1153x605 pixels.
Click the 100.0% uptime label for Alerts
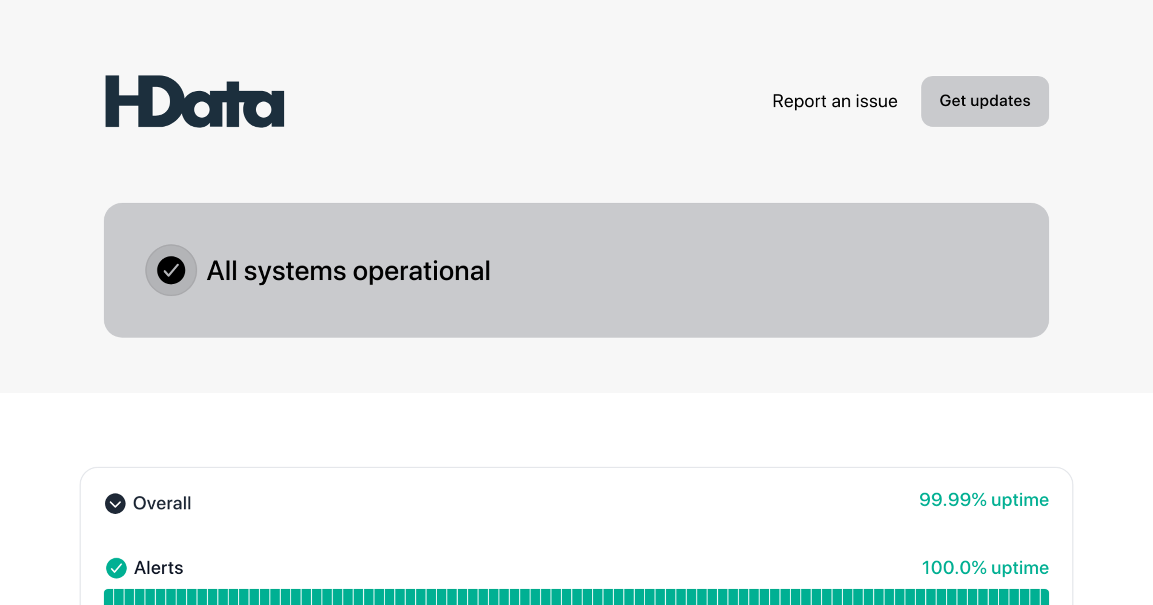pos(985,568)
